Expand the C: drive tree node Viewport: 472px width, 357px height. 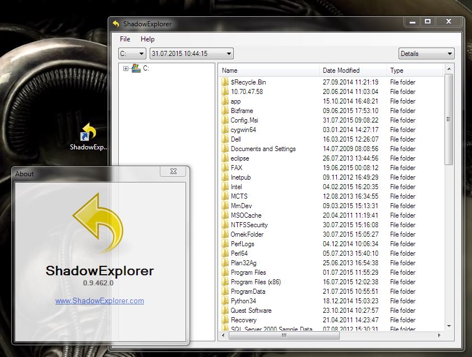pyautogui.click(x=126, y=68)
